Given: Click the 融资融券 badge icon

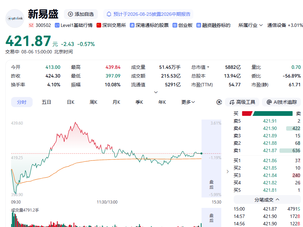Looking at the screenshot, I should pos(199,25).
